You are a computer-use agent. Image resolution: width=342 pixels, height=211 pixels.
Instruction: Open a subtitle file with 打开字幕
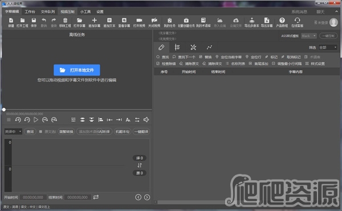click(x=79, y=22)
